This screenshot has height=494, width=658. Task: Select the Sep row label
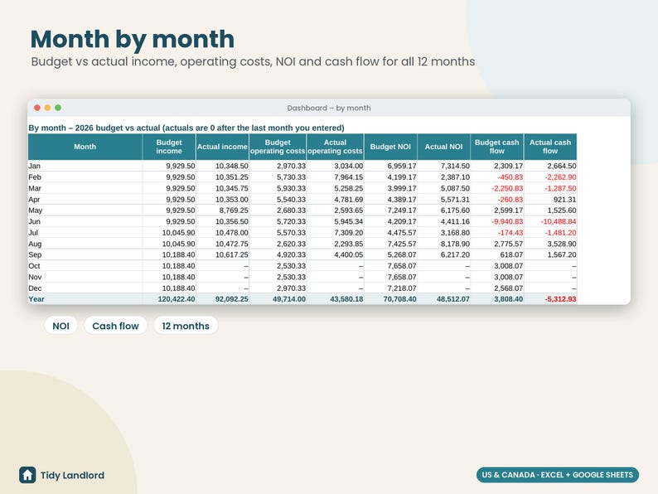click(x=35, y=254)
